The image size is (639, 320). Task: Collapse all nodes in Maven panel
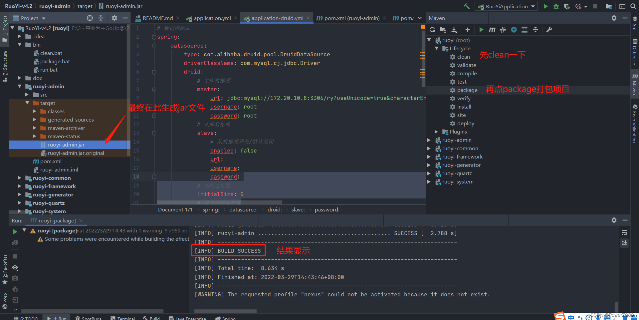[535, 30]
